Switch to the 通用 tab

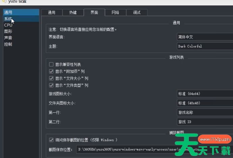tap(52, 12)
